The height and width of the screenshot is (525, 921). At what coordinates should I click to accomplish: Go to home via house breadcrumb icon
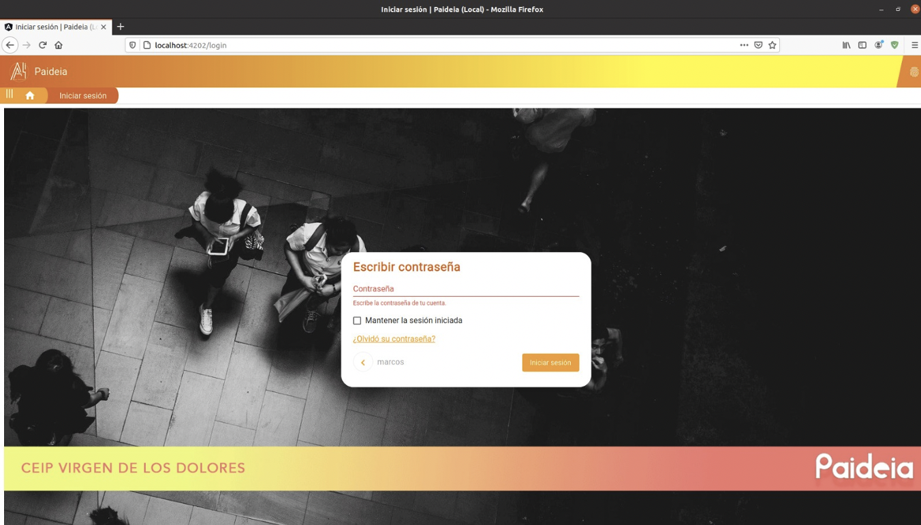(x=30, y=95)
